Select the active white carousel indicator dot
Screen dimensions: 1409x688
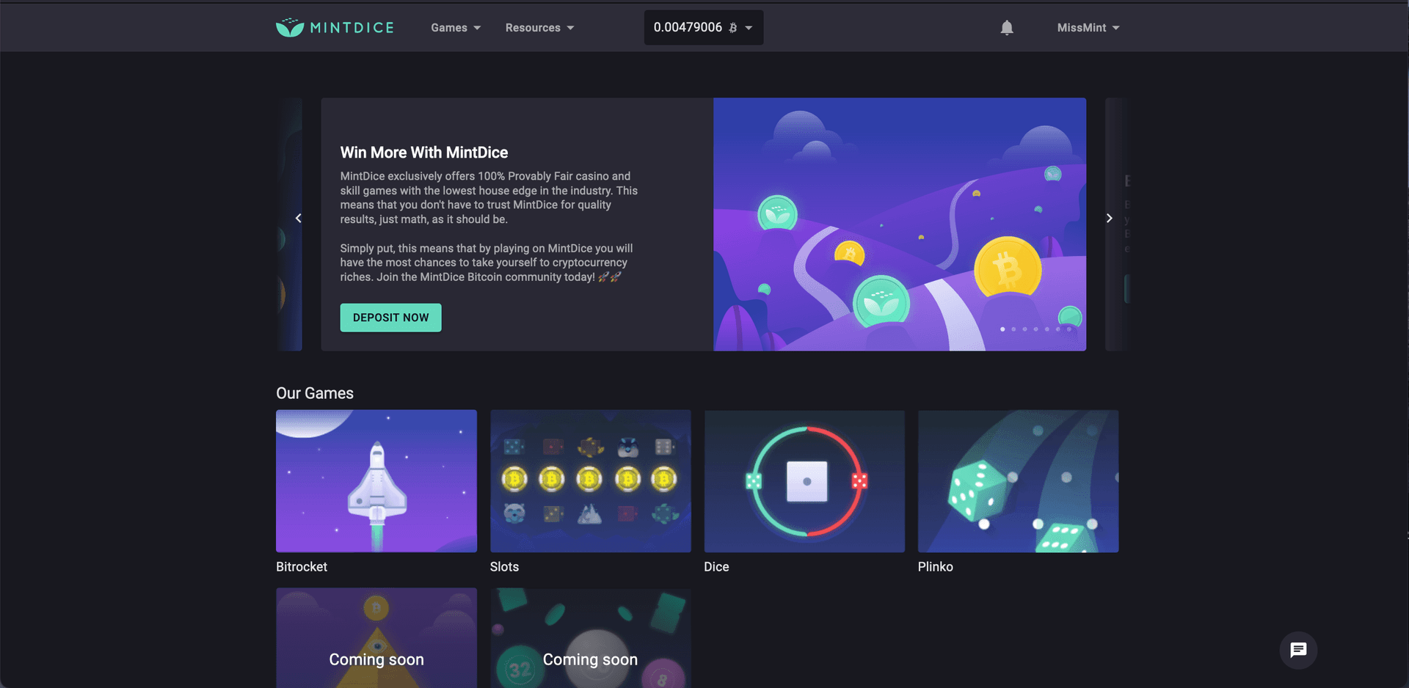1002,329
